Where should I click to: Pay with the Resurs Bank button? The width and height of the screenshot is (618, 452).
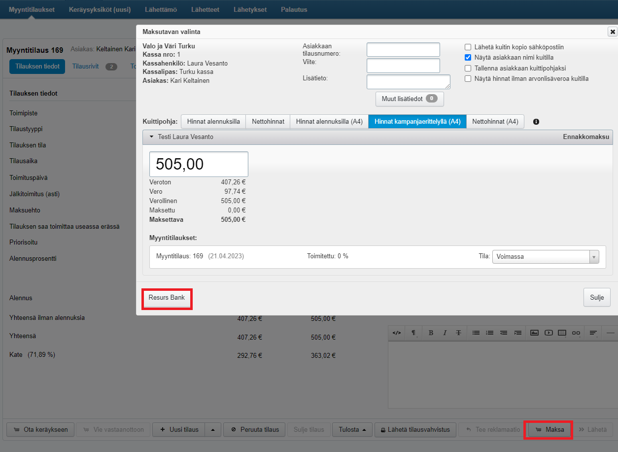point(167,298)
